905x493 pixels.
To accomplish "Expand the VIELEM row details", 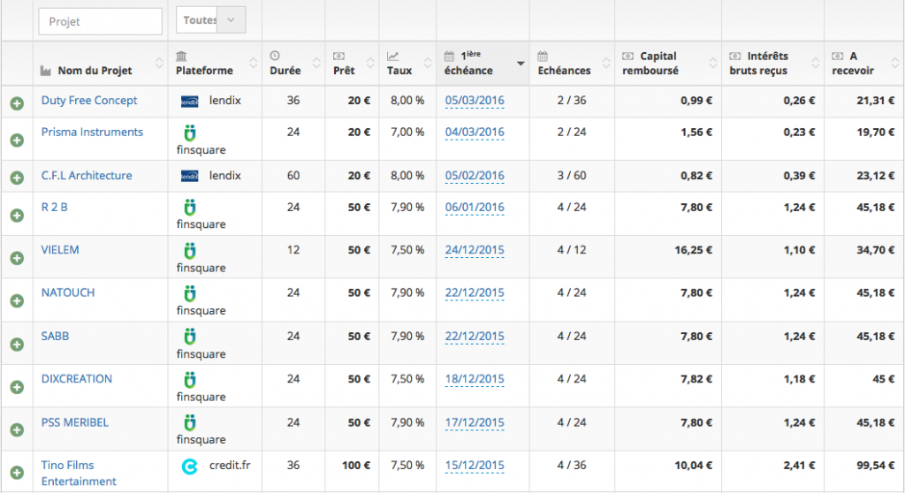I will pyautogui.click(x=17, y=258).
